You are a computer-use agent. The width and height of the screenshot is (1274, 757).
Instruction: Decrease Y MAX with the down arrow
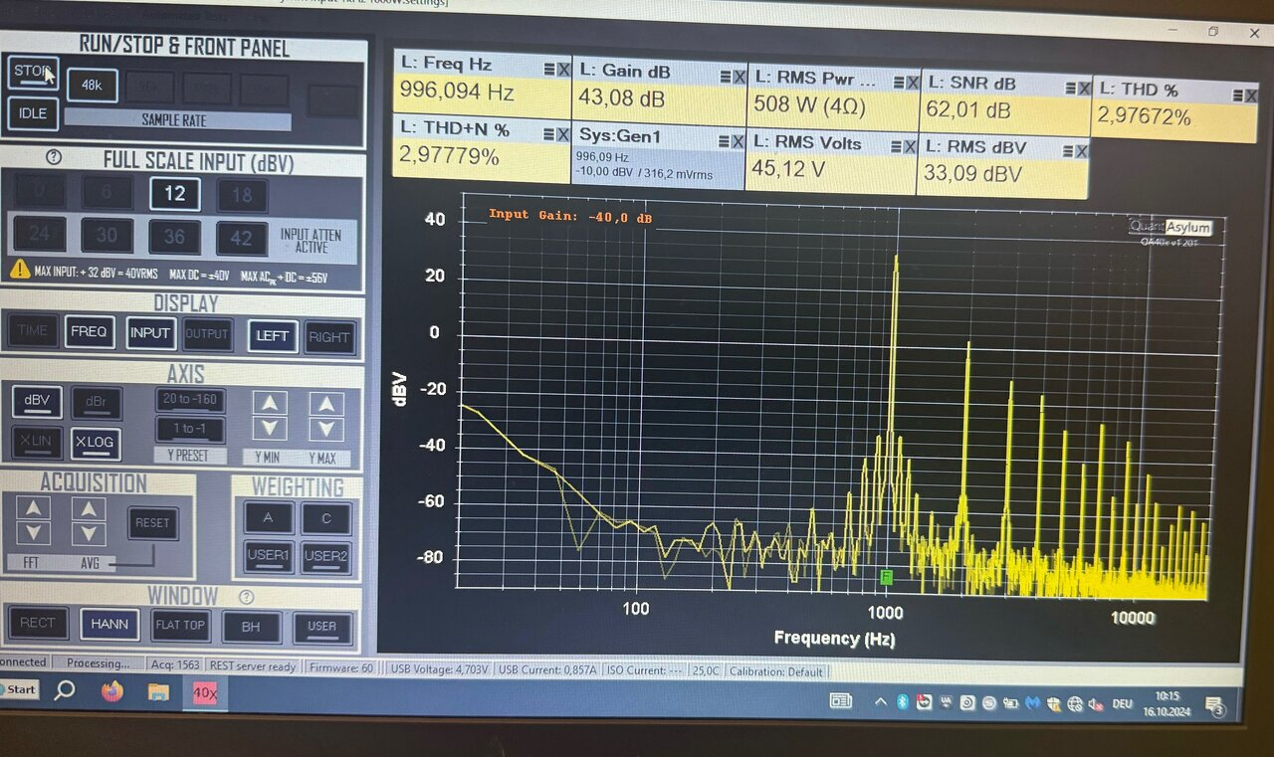(325, 430)
